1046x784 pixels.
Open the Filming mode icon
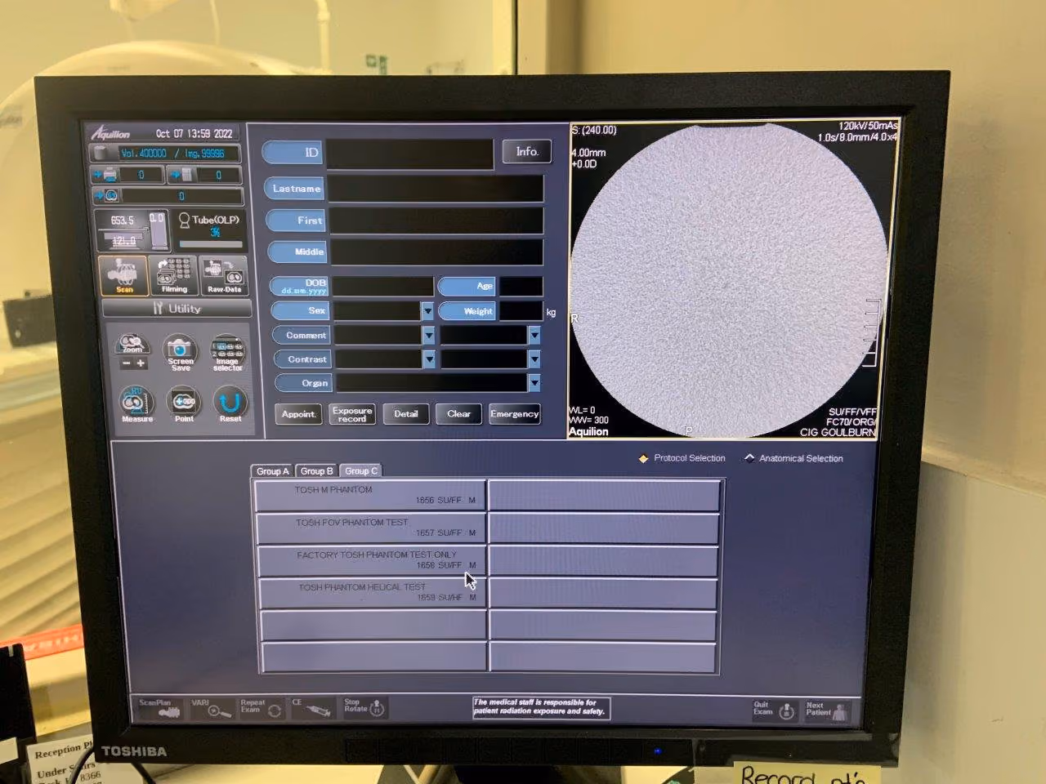174,275
